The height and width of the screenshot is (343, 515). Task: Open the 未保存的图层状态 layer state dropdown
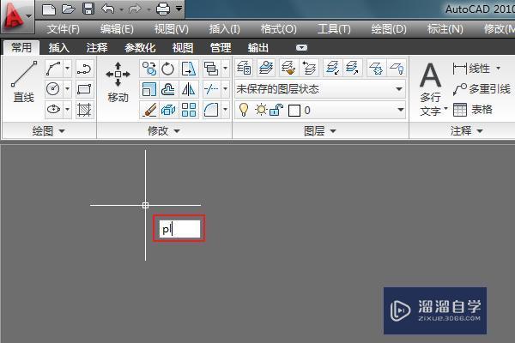(x=320, y=89)
